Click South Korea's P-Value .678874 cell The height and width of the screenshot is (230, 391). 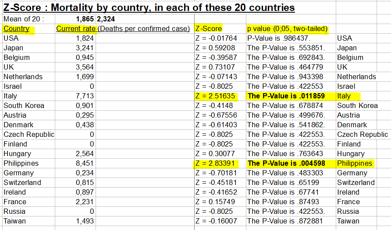click(x=291, y=106)
